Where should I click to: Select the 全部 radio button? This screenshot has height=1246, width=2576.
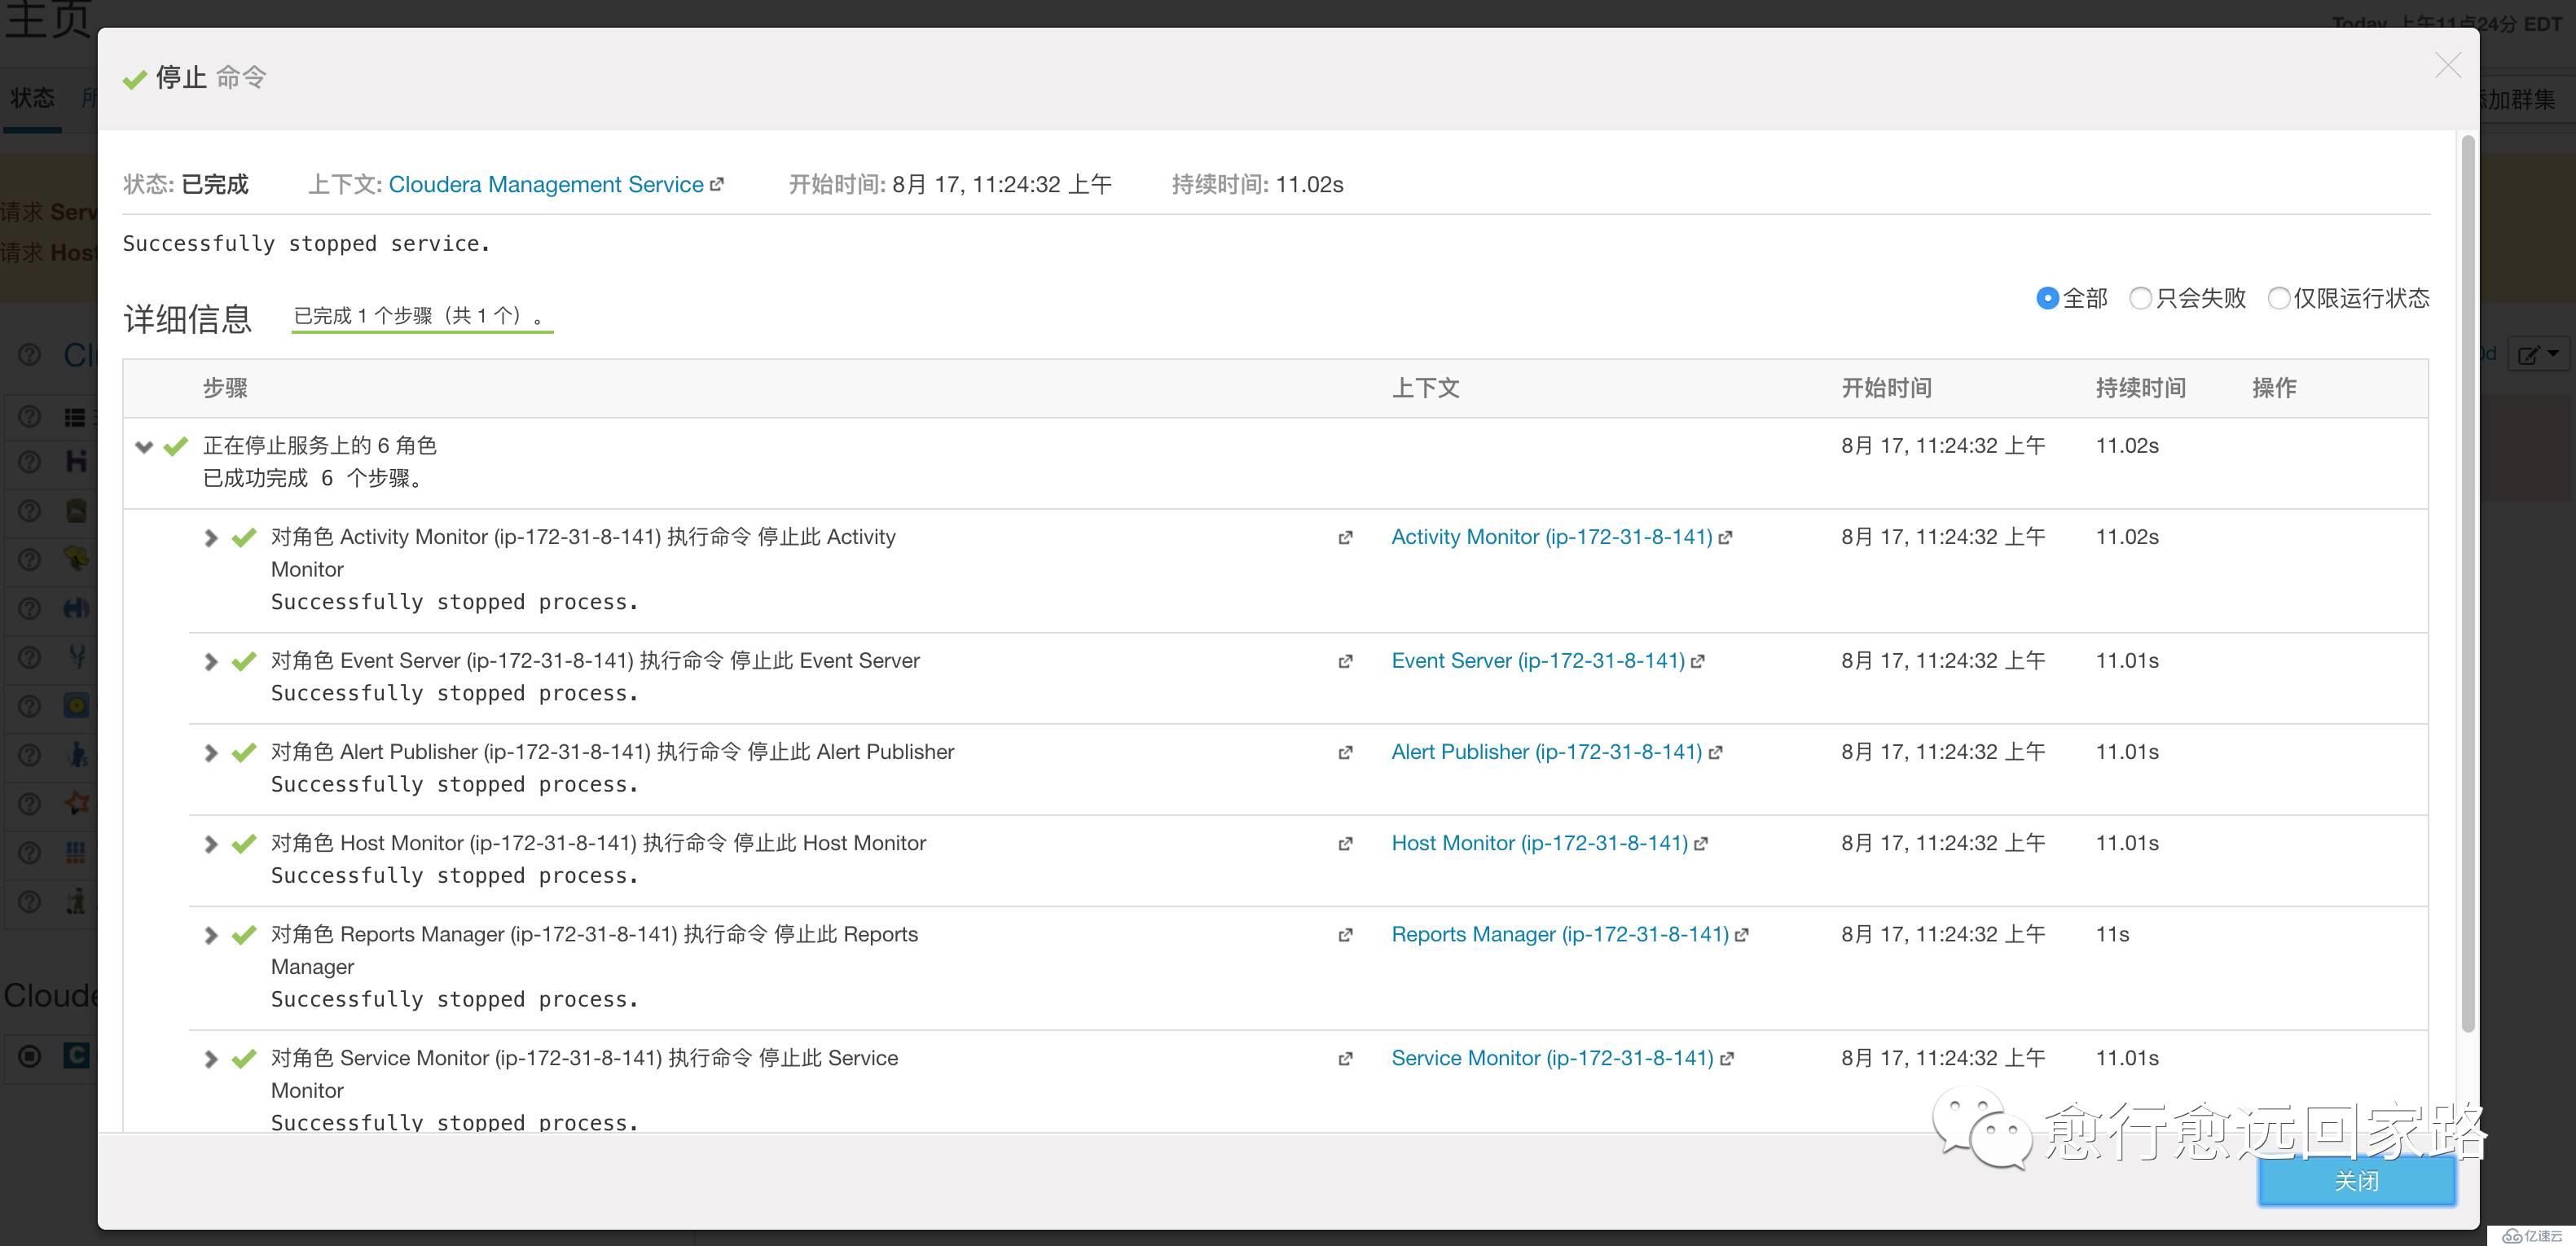click(2047, 298)
